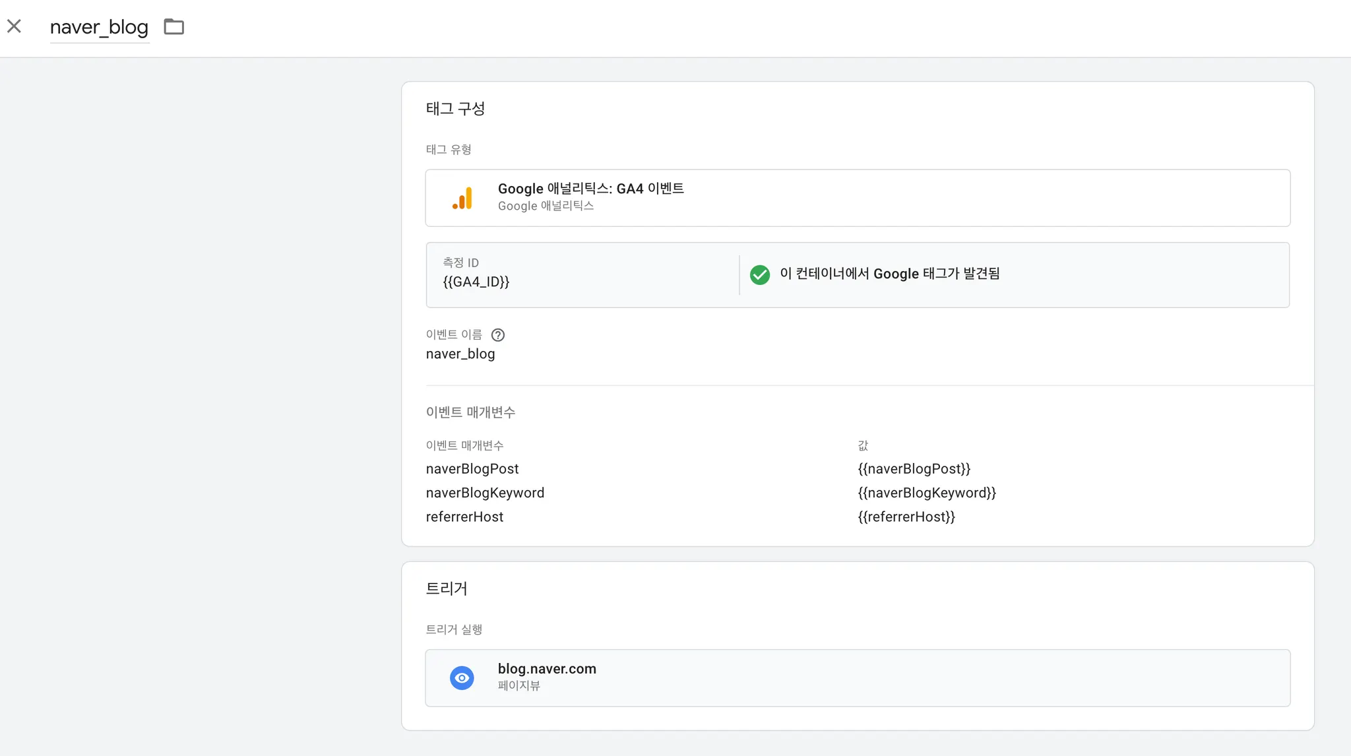Click the {{referrerHost}} value
The image size is (1351, 756).
point(906,517)
